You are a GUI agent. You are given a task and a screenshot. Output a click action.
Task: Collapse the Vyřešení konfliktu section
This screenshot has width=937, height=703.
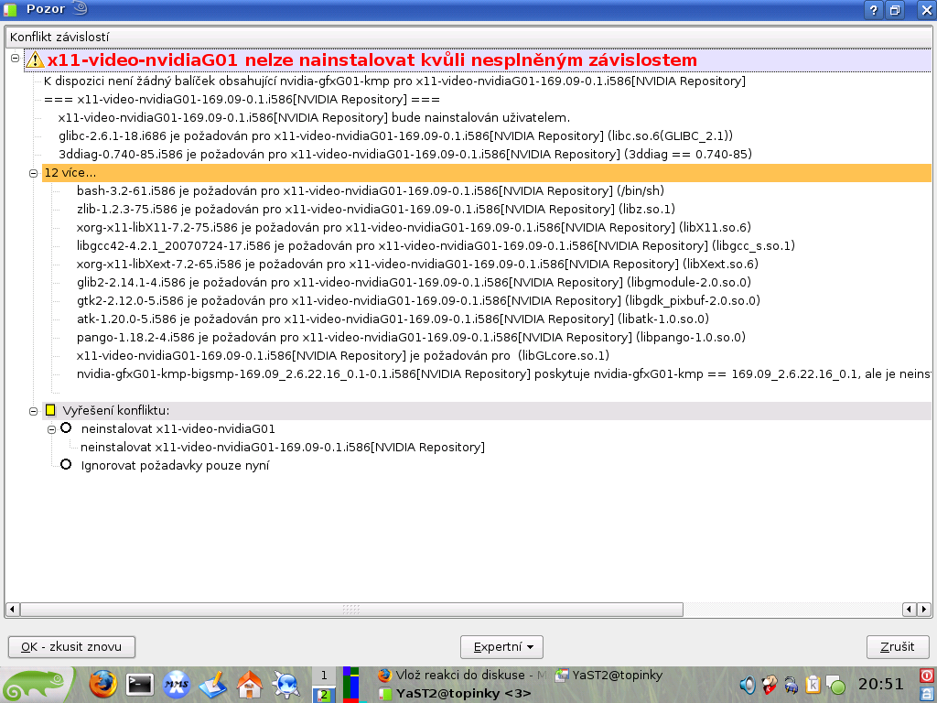click(x=34, y=411)
